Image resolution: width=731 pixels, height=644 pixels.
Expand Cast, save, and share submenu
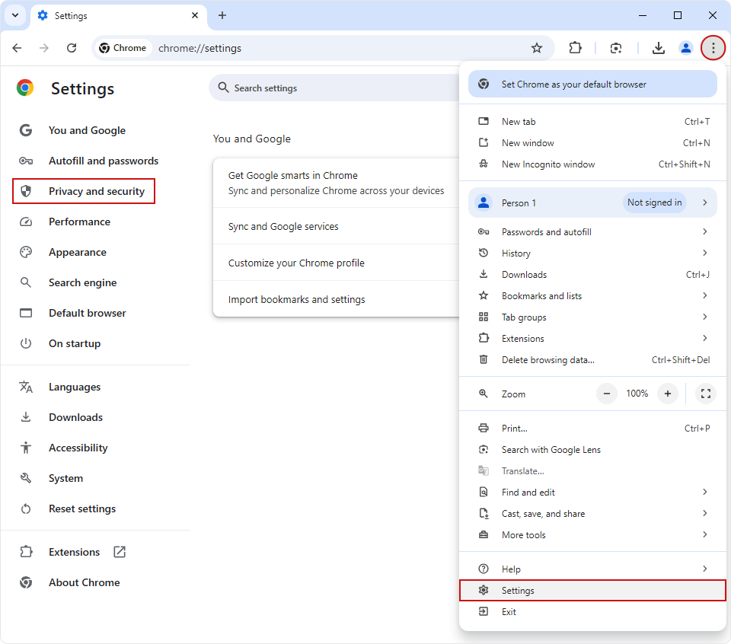point(592,514)
